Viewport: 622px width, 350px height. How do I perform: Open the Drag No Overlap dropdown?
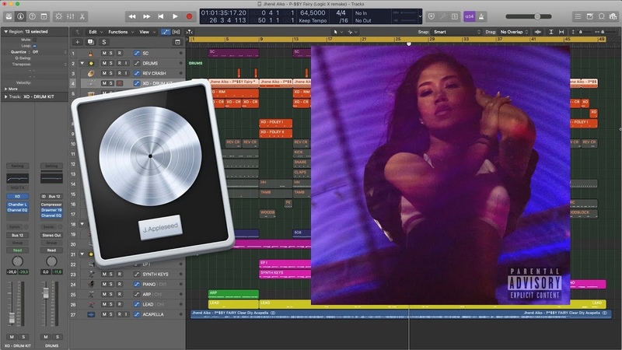pos(514,32)
